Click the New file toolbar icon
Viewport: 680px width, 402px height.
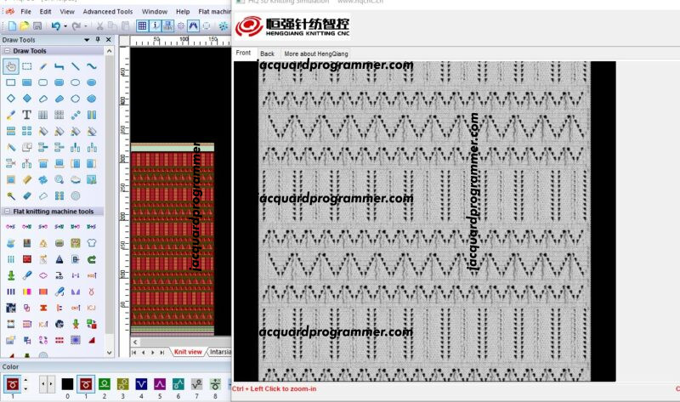12,26
